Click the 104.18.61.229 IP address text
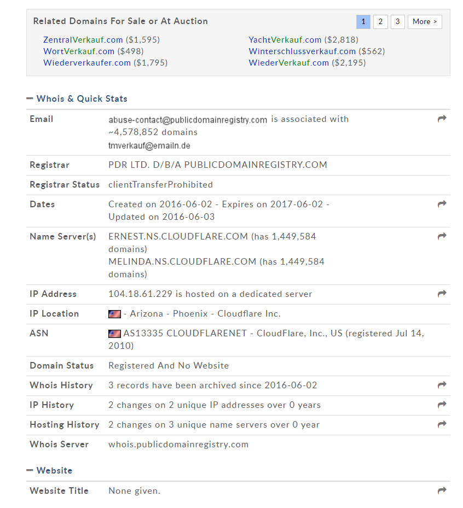Image resolution: width=463 pixels, height=508 pixels. pyautogui.click(x=140, y=294)
